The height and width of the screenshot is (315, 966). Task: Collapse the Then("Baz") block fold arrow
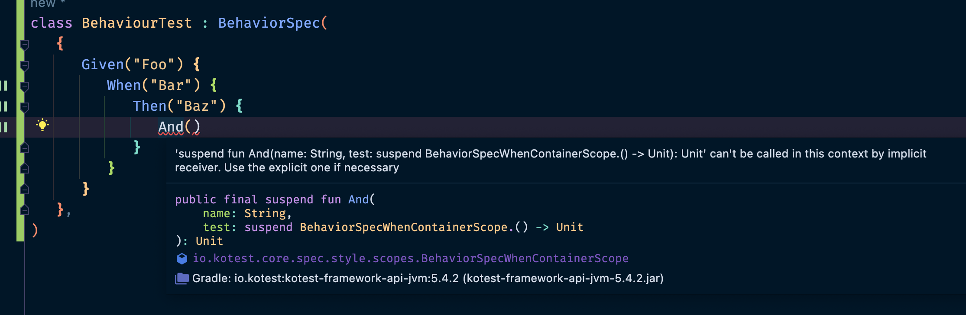[25, 107]
